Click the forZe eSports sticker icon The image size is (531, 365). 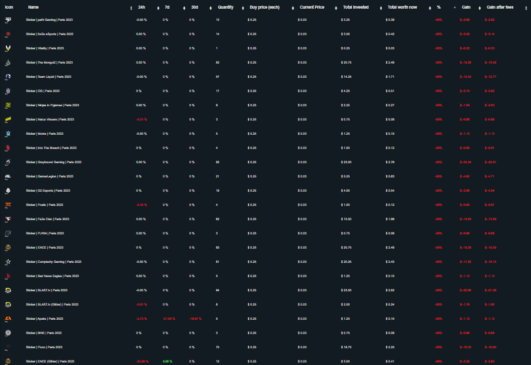[x=8, y=35]
